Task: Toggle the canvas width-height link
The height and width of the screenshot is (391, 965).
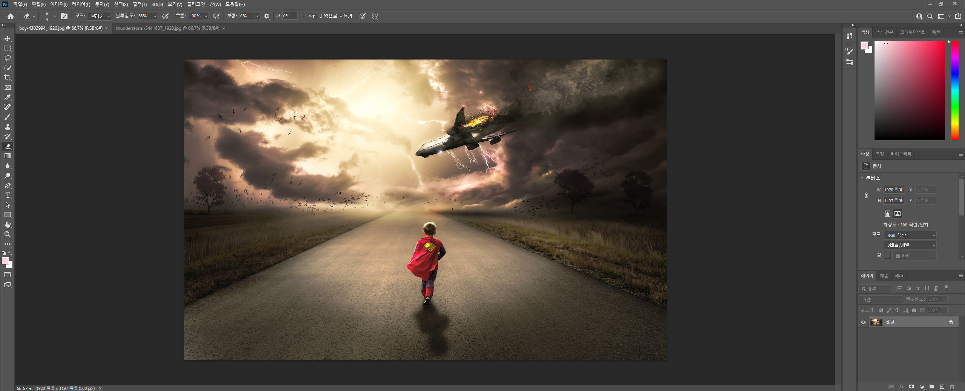Action: pyautogui.click(x=866, y=195)
